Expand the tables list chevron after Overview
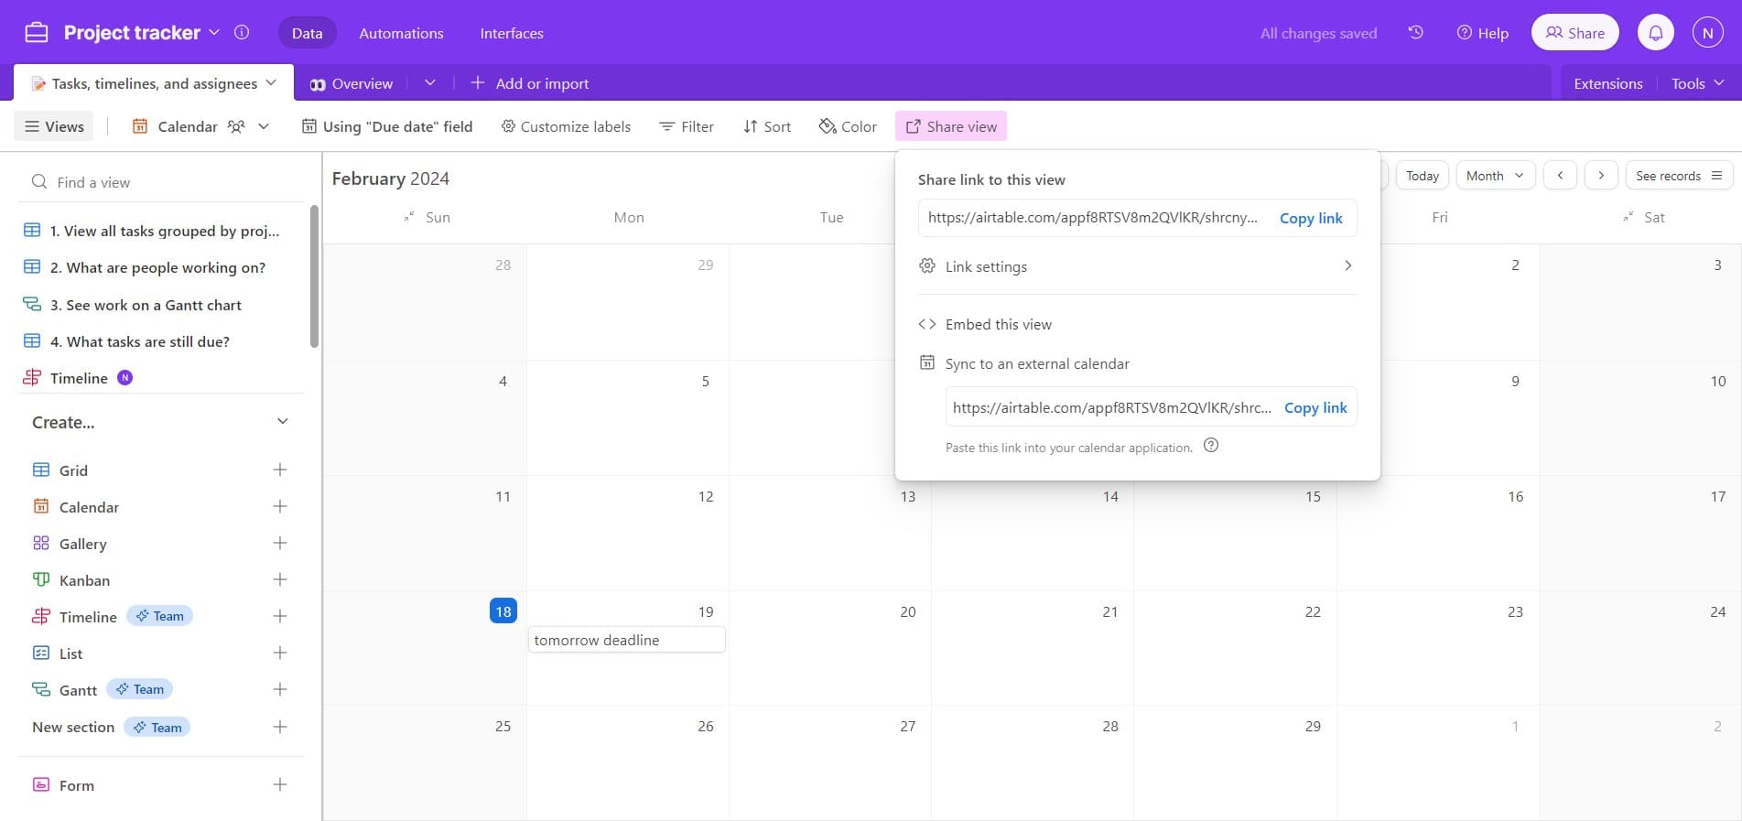The width and height of the screenshot is (1742, 821). pos(429,82)
